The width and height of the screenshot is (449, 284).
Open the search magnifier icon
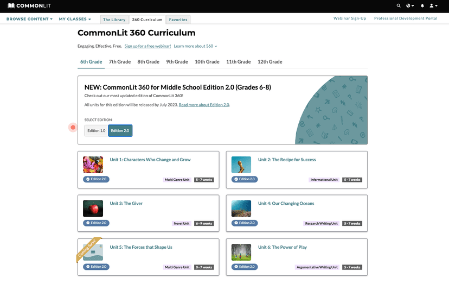(399, 6)
